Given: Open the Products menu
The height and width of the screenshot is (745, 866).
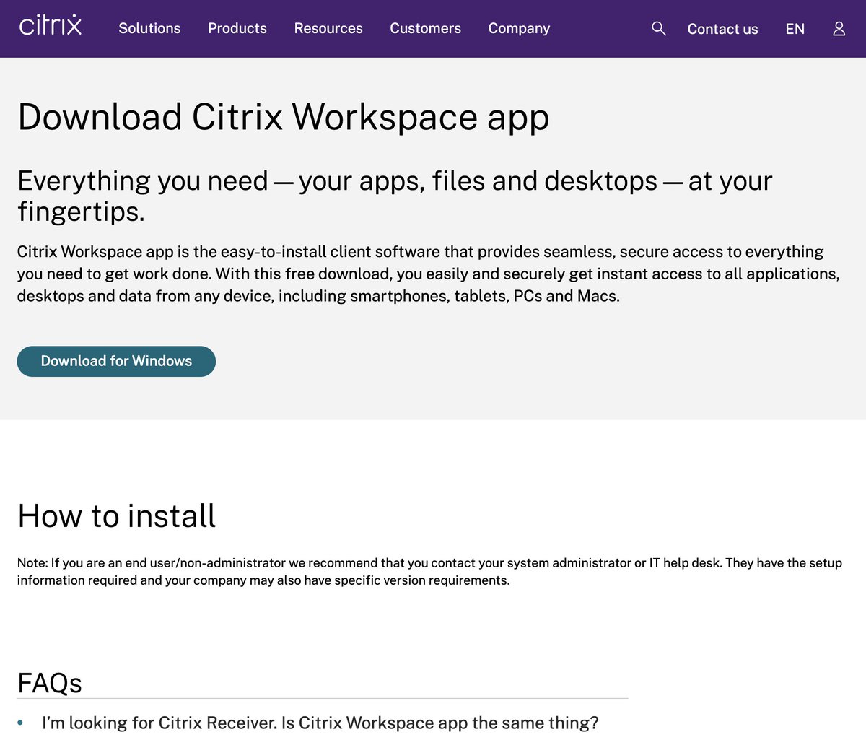Looking at the screenshot, I should pyautogui.click(x=237, y=28).
